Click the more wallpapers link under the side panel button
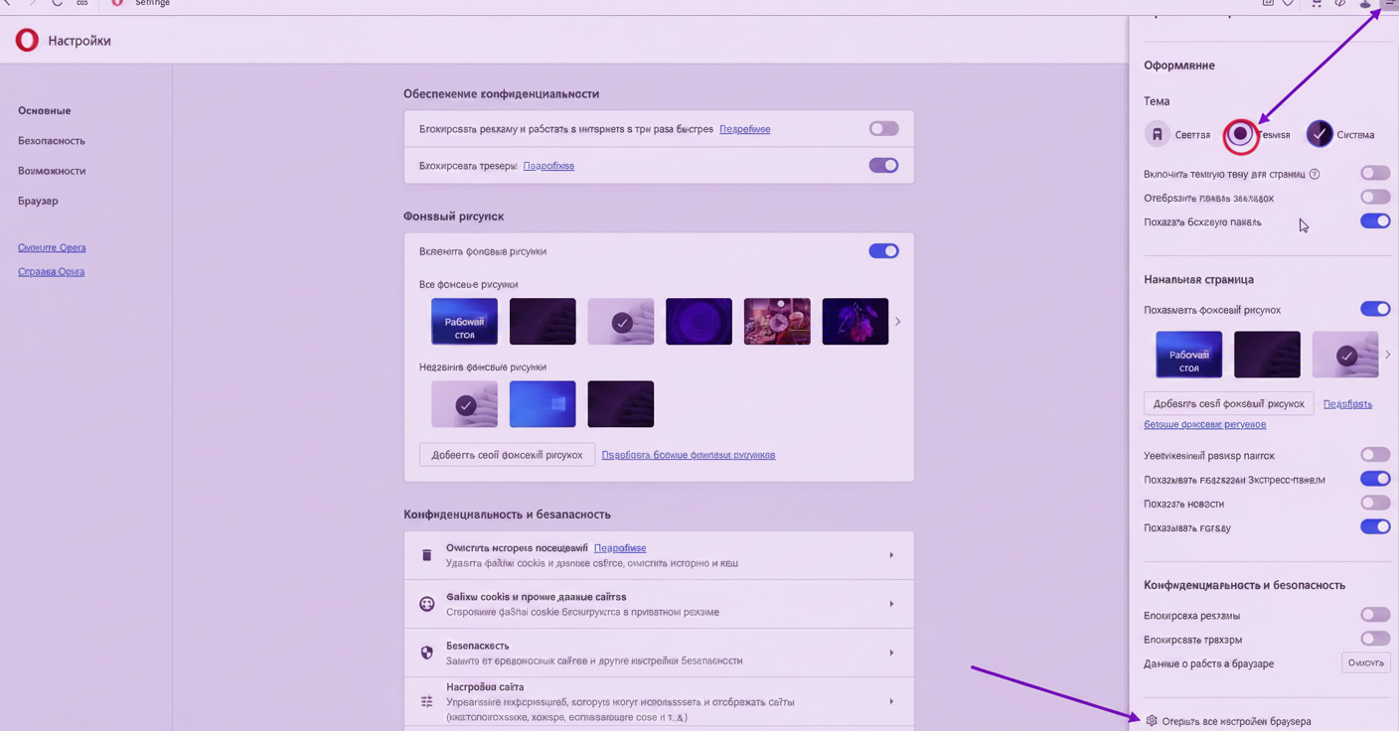The width and height of the screenshot is (1399, 731). click(x=1205, y=424)
